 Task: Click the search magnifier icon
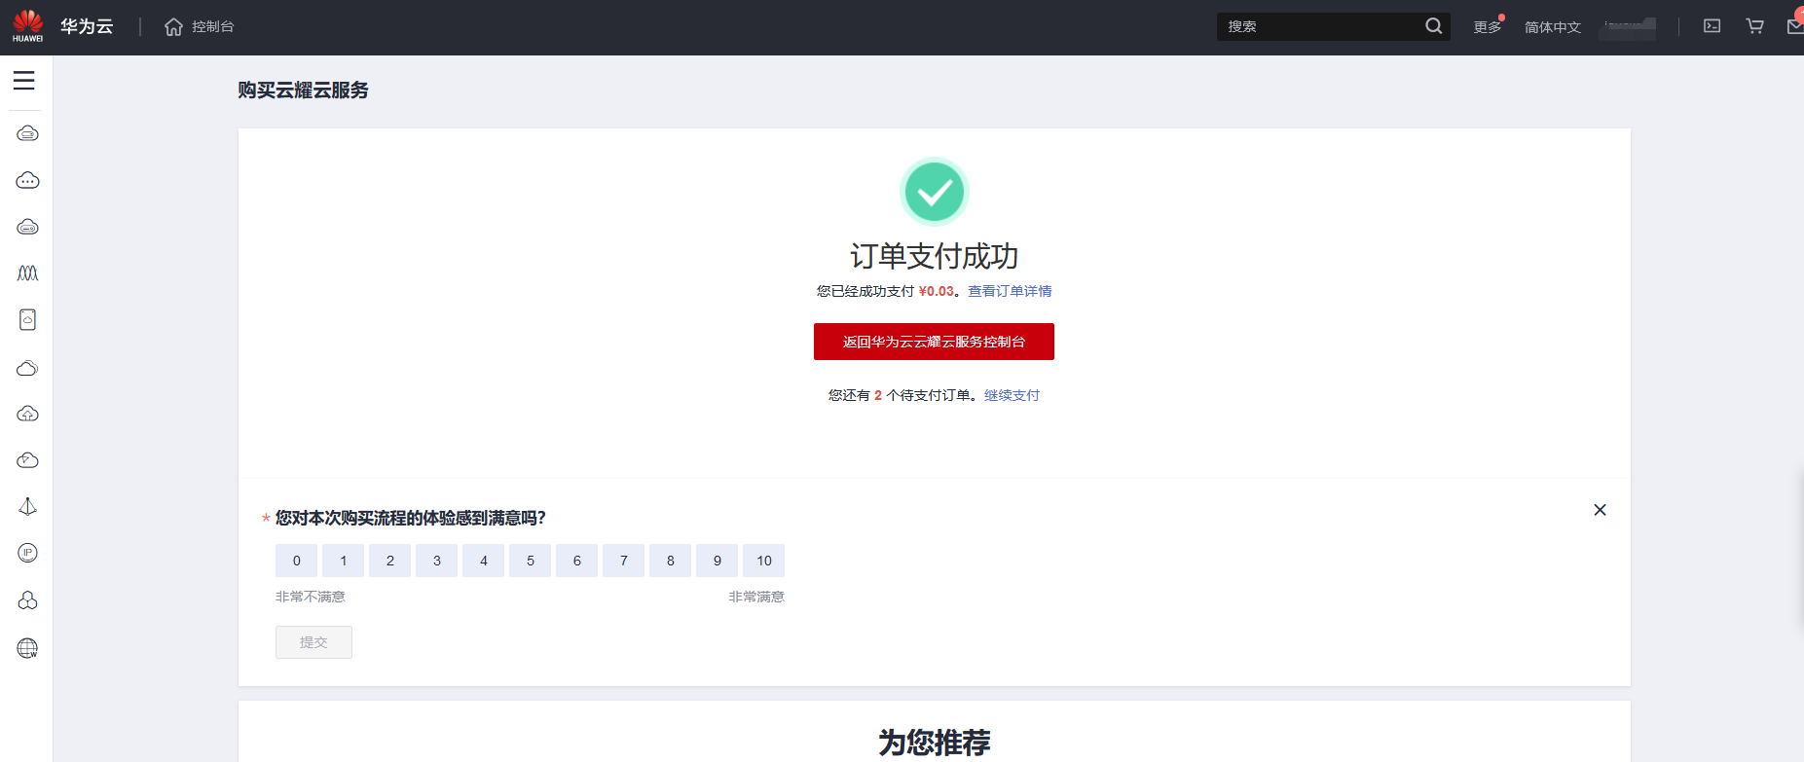click(1433, 26)
